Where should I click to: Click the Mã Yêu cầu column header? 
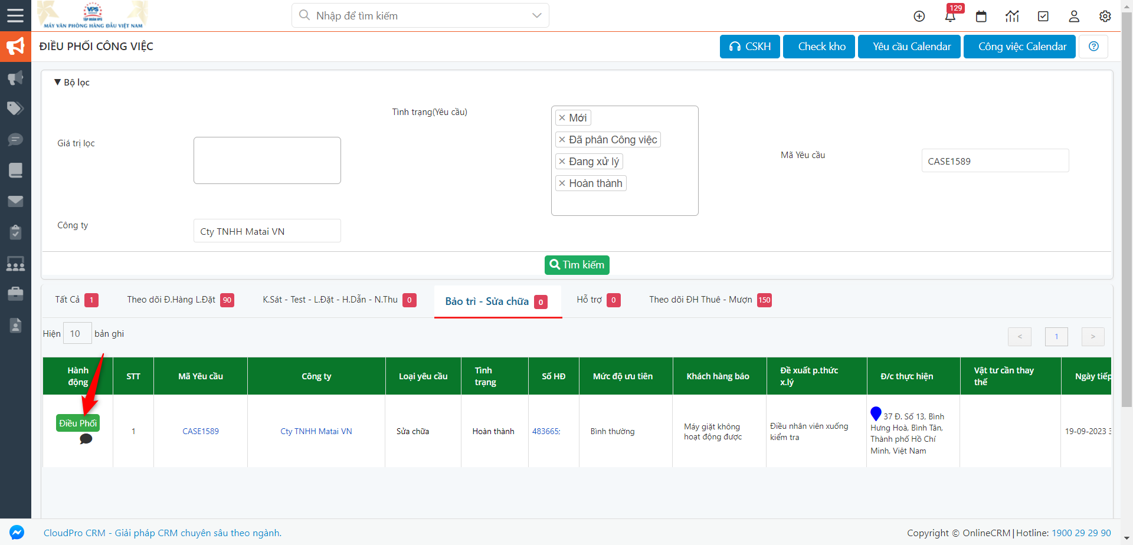tap(201, 376)
